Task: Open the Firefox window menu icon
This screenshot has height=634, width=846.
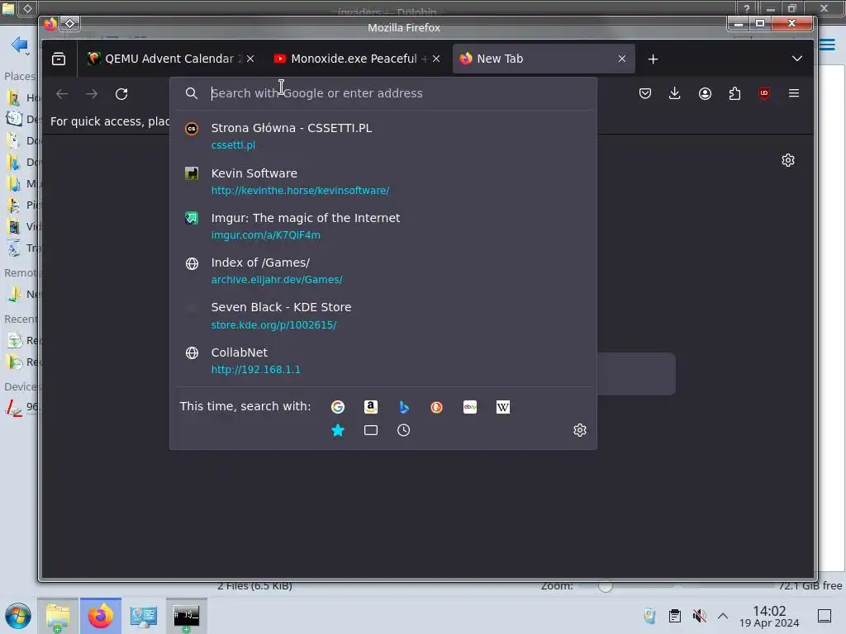Action: pyautogui.click(x=50, y=24)
